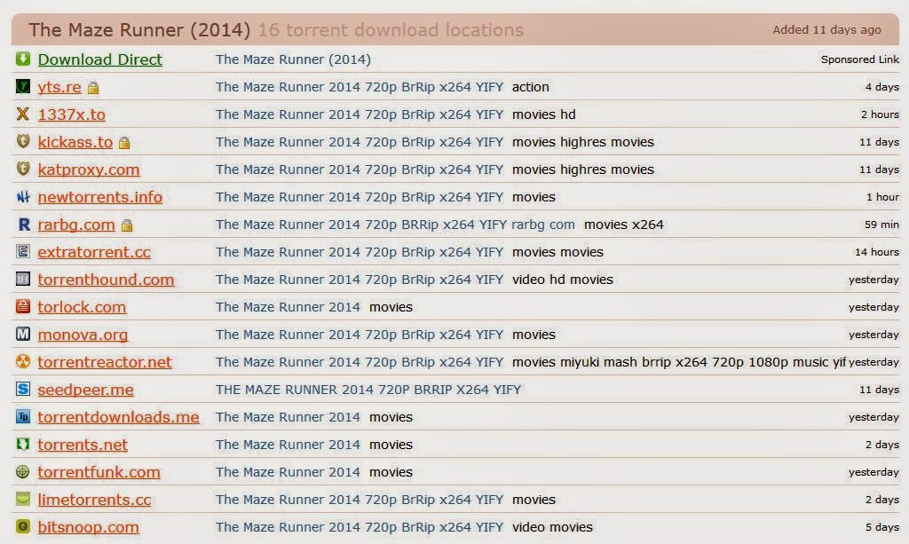Open the torrentdownloads.me site link
This screenshot has width=909, height=544.
pos(118,417)
